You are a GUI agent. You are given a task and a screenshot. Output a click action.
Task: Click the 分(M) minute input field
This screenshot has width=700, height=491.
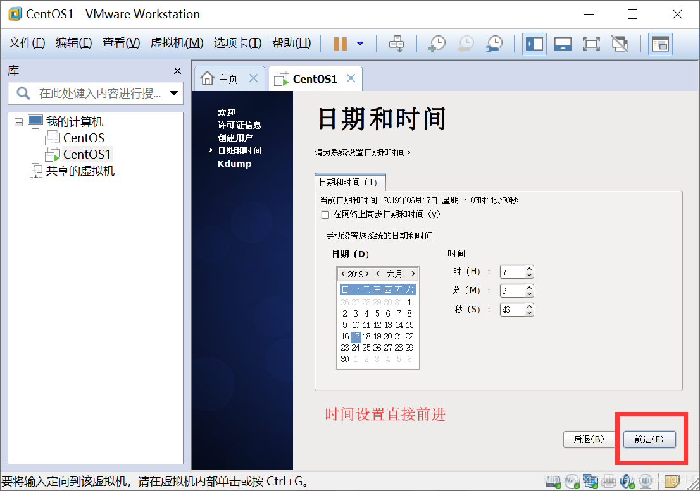pyautogui.click(x=511, y=291)
